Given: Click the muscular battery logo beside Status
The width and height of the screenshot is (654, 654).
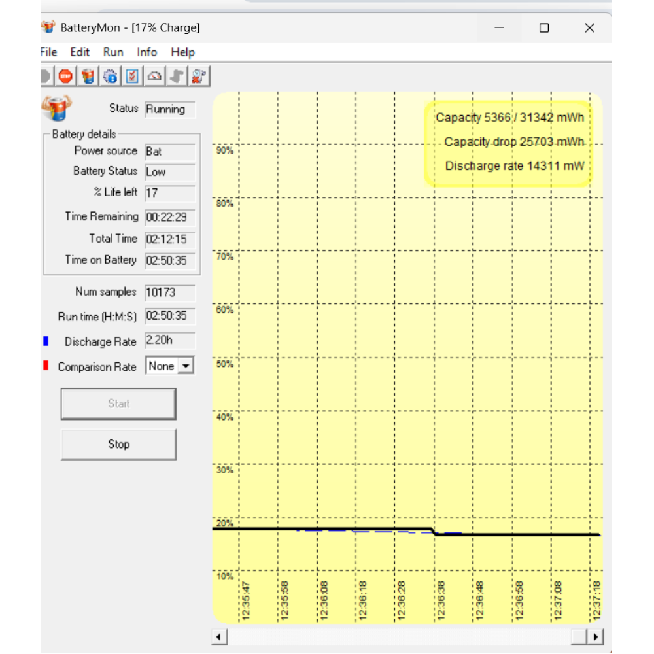Looking at the screenshot, I should pos(57,108).
